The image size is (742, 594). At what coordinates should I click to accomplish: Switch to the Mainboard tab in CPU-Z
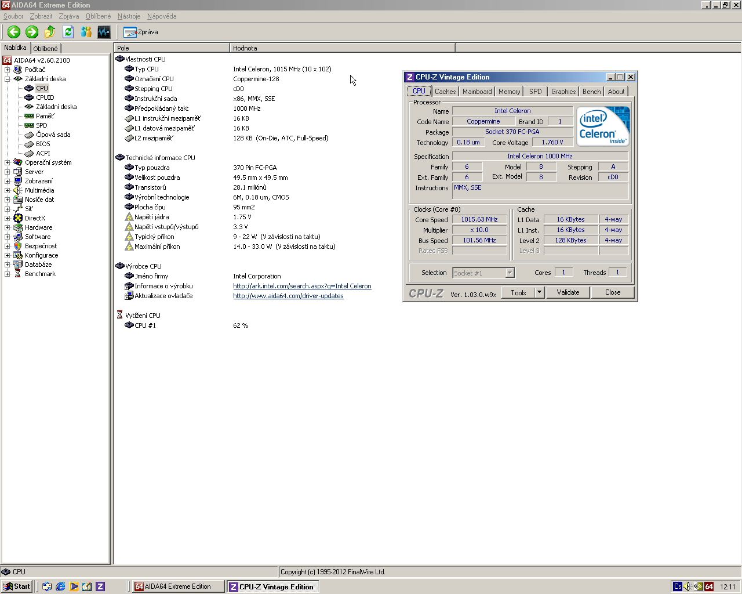[477, 92]
